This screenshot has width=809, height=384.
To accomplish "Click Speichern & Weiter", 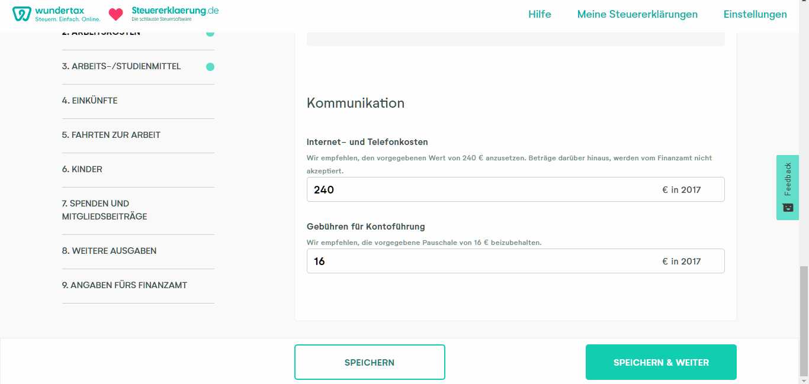I will (x=660, y=362).
